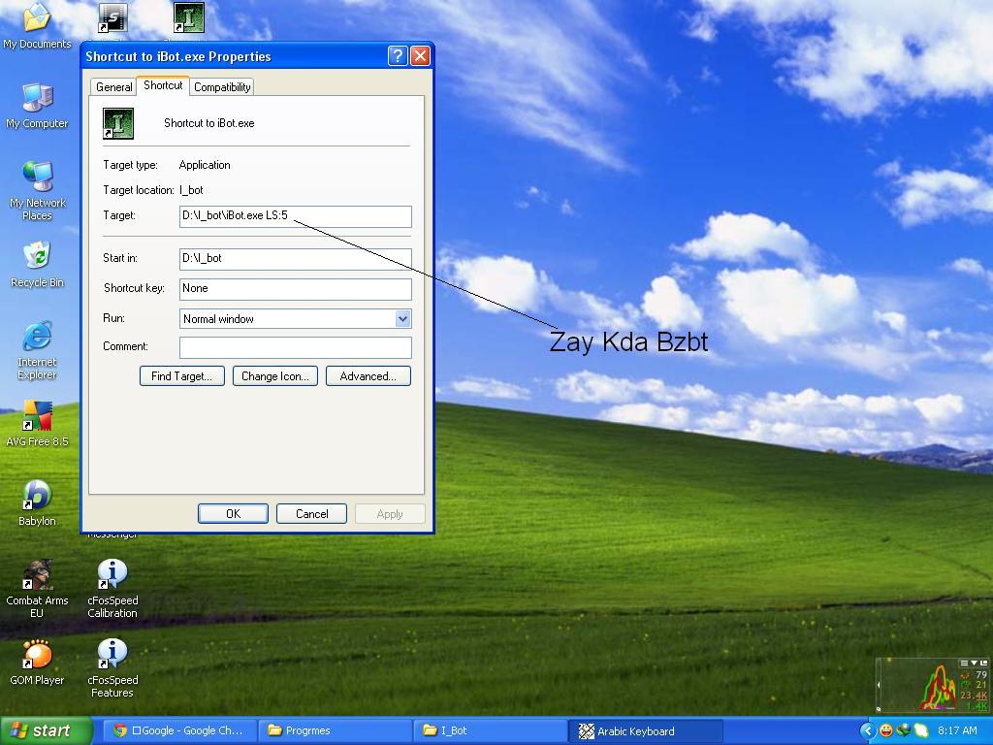Collapse cFosSpeed widget left arrow
Viewport: 993px width, 745px height.
(x=879, y=685)
